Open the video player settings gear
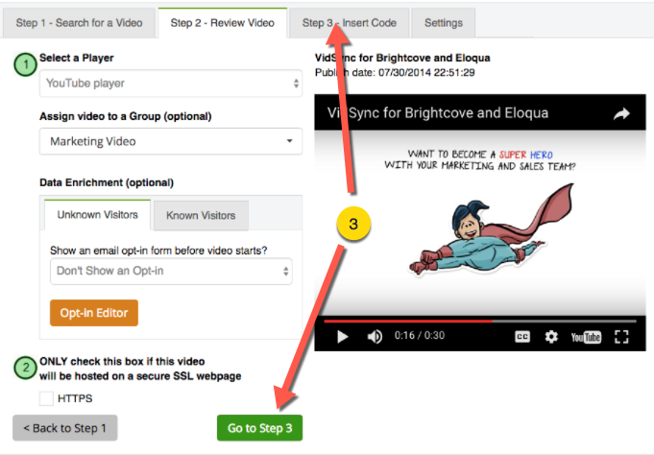This screenshot has height=455, width=654. 551,336
